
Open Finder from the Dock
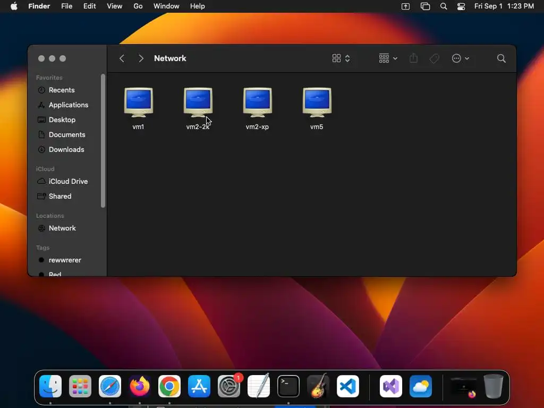point(50,386)
